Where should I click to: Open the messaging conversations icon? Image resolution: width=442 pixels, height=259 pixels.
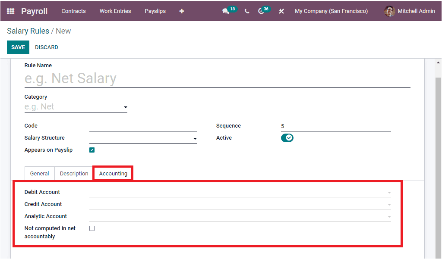coord(225,11)
